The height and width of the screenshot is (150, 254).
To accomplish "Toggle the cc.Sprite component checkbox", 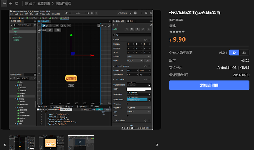I will pyautogui.click(x=116, y=79).
